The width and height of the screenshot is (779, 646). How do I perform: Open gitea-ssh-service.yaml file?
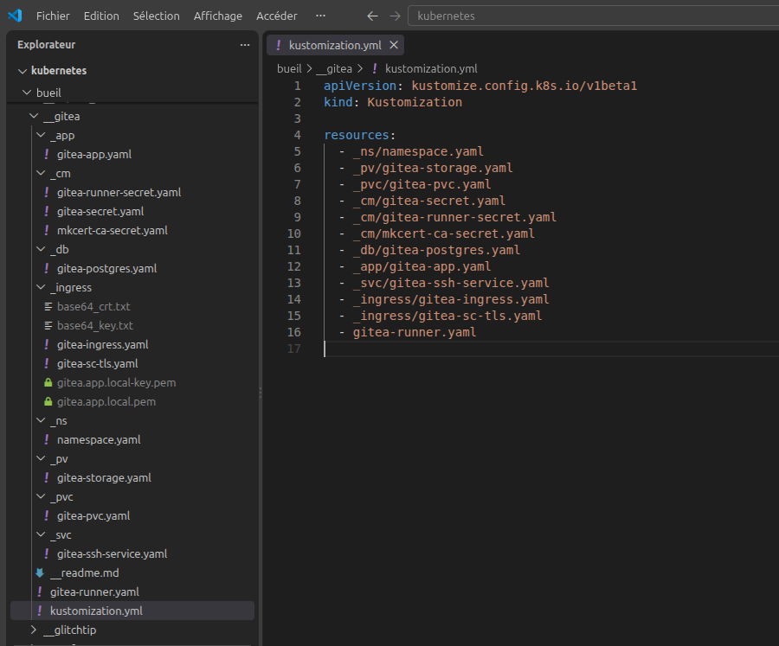tap(112, 554)
